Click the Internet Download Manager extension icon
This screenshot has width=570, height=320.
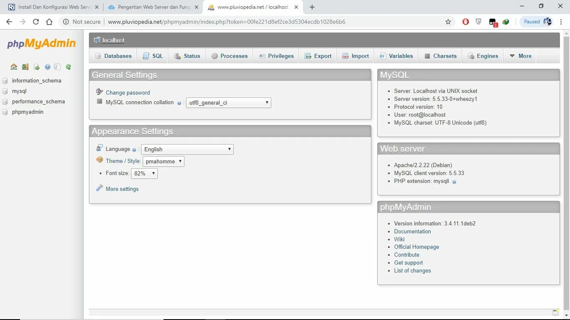point(506,22)
